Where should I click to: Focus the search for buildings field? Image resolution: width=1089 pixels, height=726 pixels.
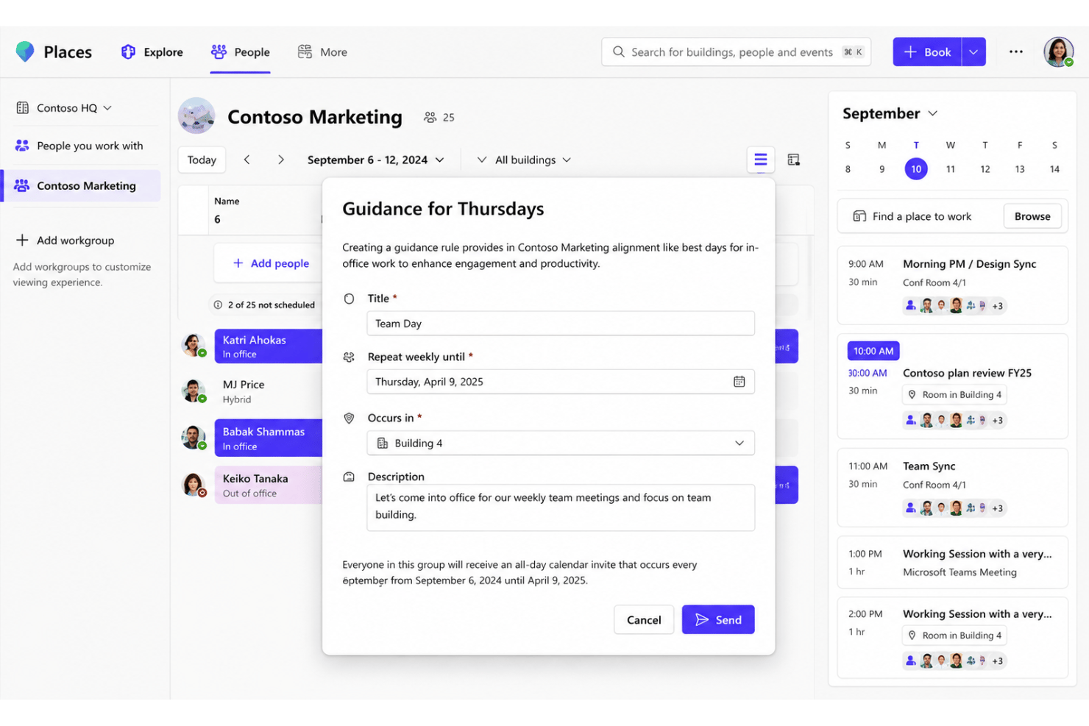pyautogui.click(x=736, y=52)
